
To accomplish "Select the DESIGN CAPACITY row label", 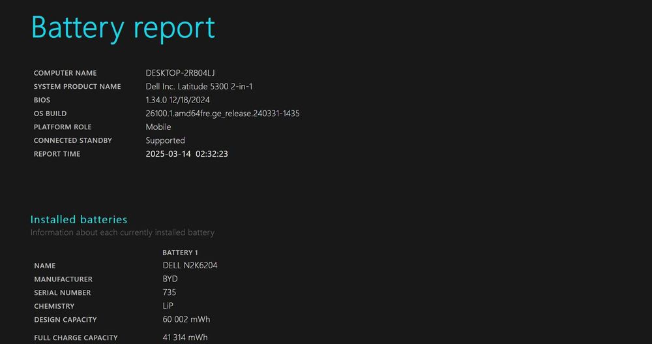I will 65,320.
